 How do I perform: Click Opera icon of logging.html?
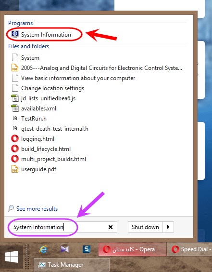click(x=15, y=138)
